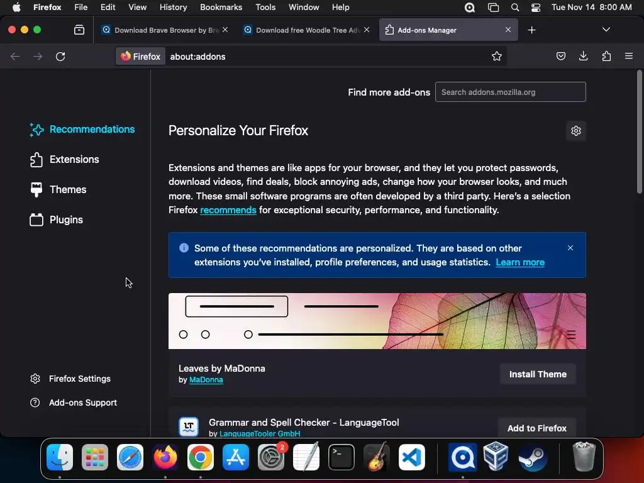The image size is (644, 483).
Task: List all tabs with the chevron
Action: point(606,30)
